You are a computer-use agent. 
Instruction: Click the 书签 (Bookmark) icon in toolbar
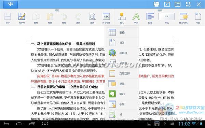point(198,18)
